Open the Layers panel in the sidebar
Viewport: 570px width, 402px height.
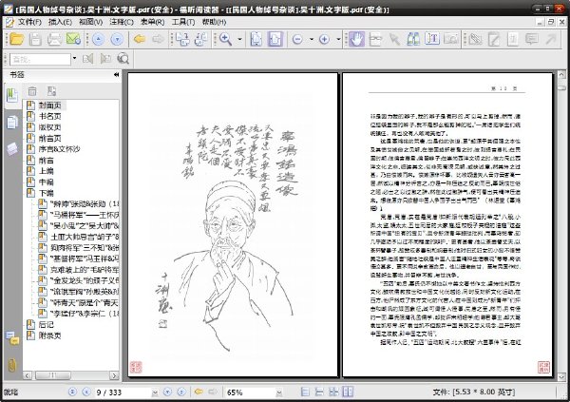[12, 149]
